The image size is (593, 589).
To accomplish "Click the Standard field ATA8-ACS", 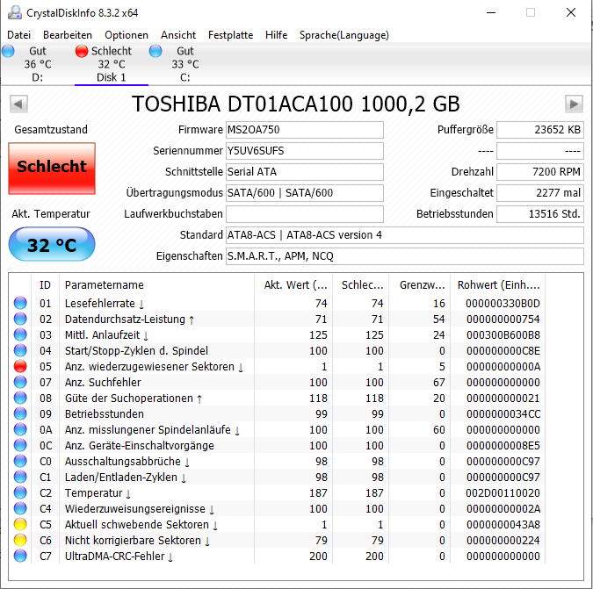I will coord(405,235).
